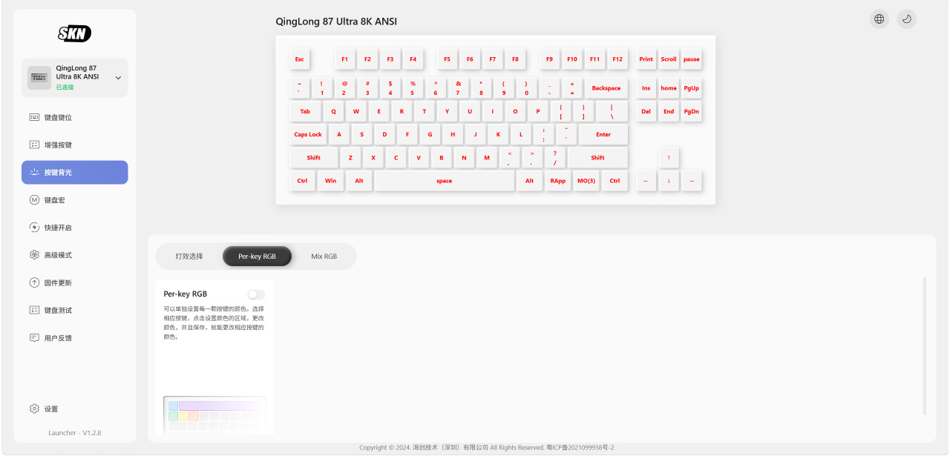Select the Tab key
The height and width of the screenshot is (456, 950).
[305, 111]
